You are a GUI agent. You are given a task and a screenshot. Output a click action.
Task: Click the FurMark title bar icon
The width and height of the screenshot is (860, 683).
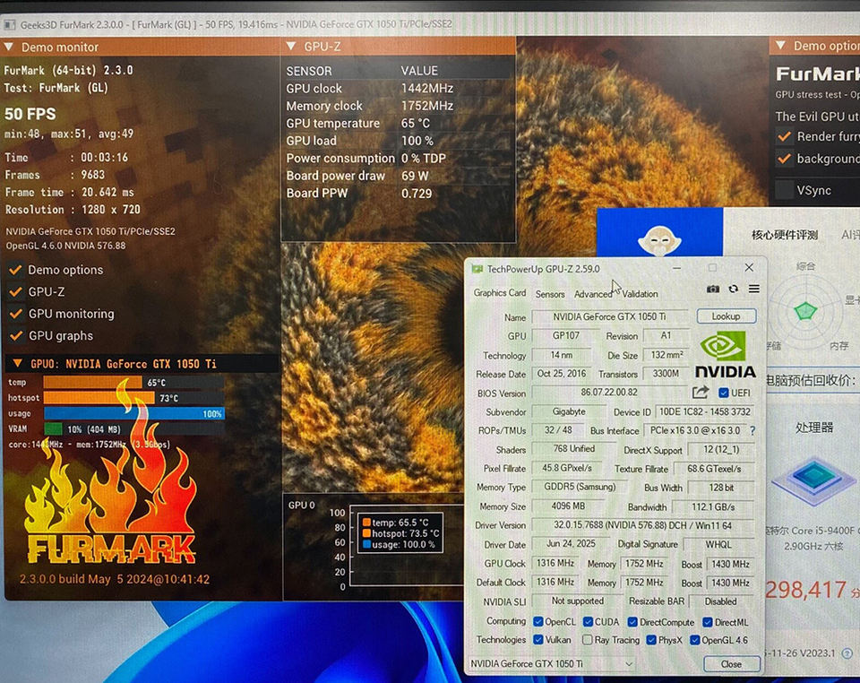pos(9,25)
